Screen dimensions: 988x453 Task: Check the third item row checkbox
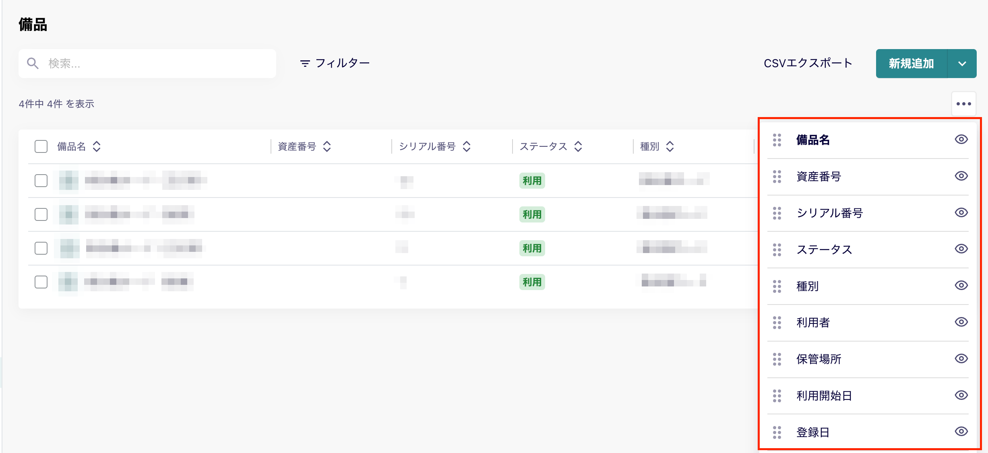(x=41, y=248)
